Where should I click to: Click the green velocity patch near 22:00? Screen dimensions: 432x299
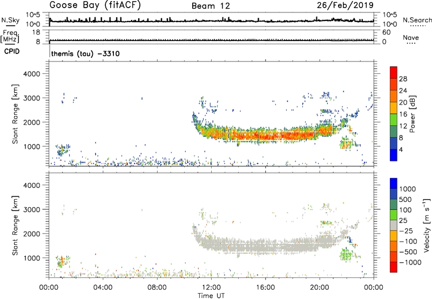(x=346, y=254)
